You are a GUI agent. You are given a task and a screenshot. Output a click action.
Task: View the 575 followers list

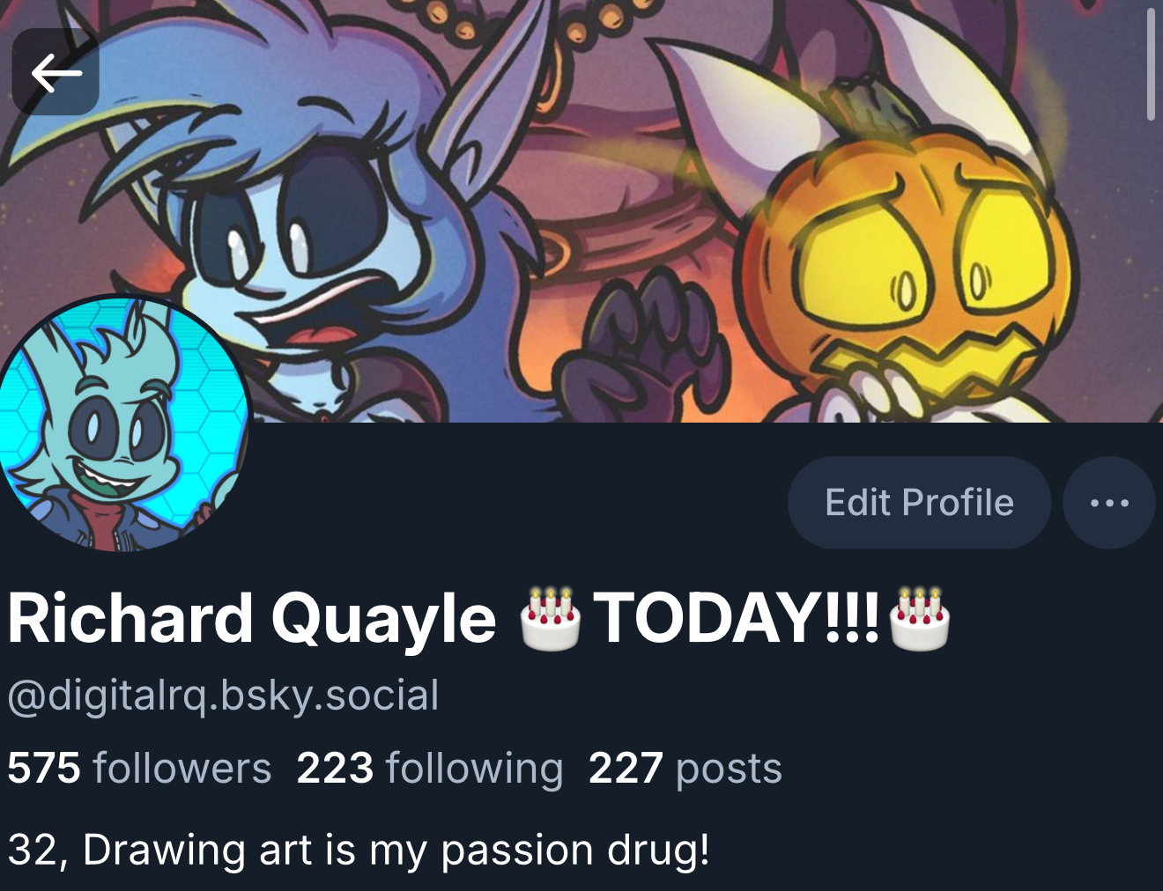(x=139, y=768)
